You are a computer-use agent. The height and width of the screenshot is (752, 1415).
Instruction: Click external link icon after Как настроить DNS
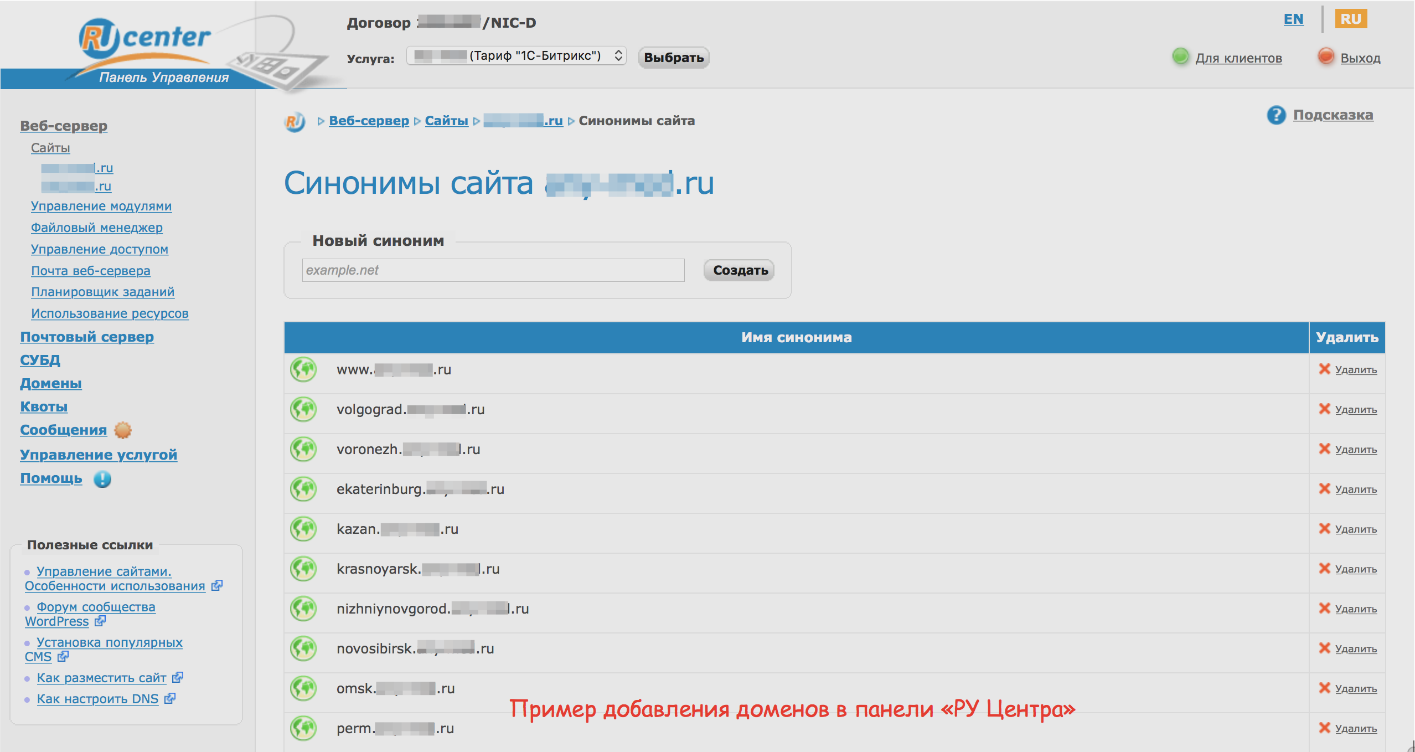click(x=171, y=699)
